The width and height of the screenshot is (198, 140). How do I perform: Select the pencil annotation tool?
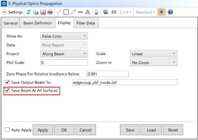[x=59, y=12]
